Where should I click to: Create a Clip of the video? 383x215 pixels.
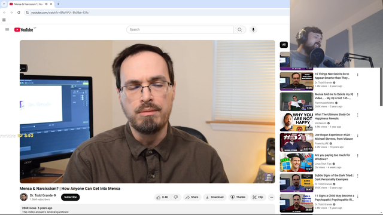coord(258,197)
